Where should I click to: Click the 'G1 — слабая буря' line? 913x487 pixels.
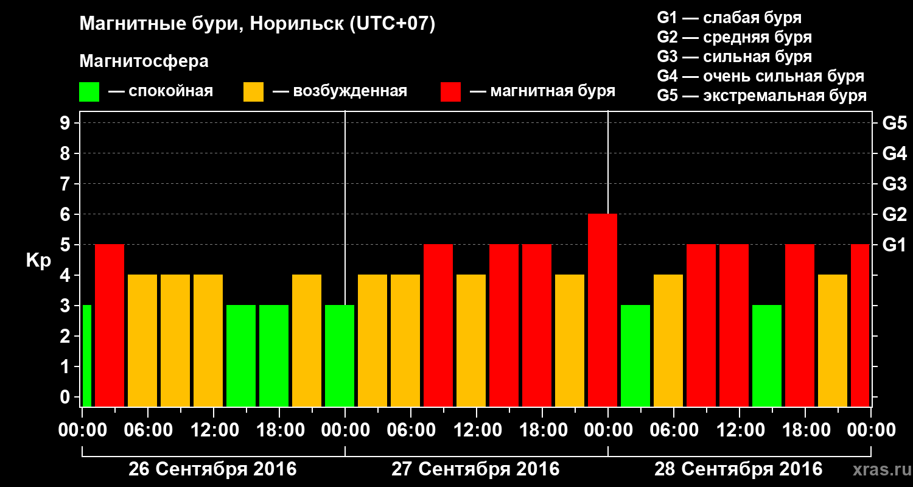pos(729,18)
